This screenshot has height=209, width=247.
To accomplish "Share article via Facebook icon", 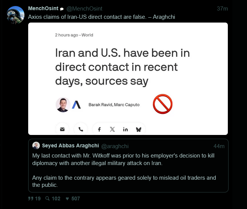I will point(99,129).
